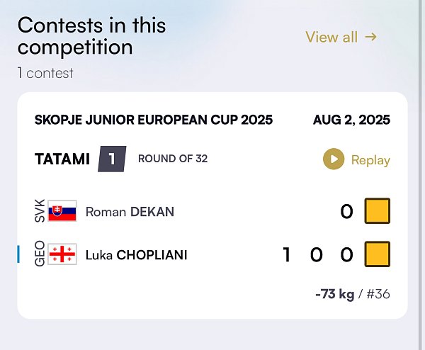
Task: Select Roman DEKAN's name
Action: click(130, 212)
